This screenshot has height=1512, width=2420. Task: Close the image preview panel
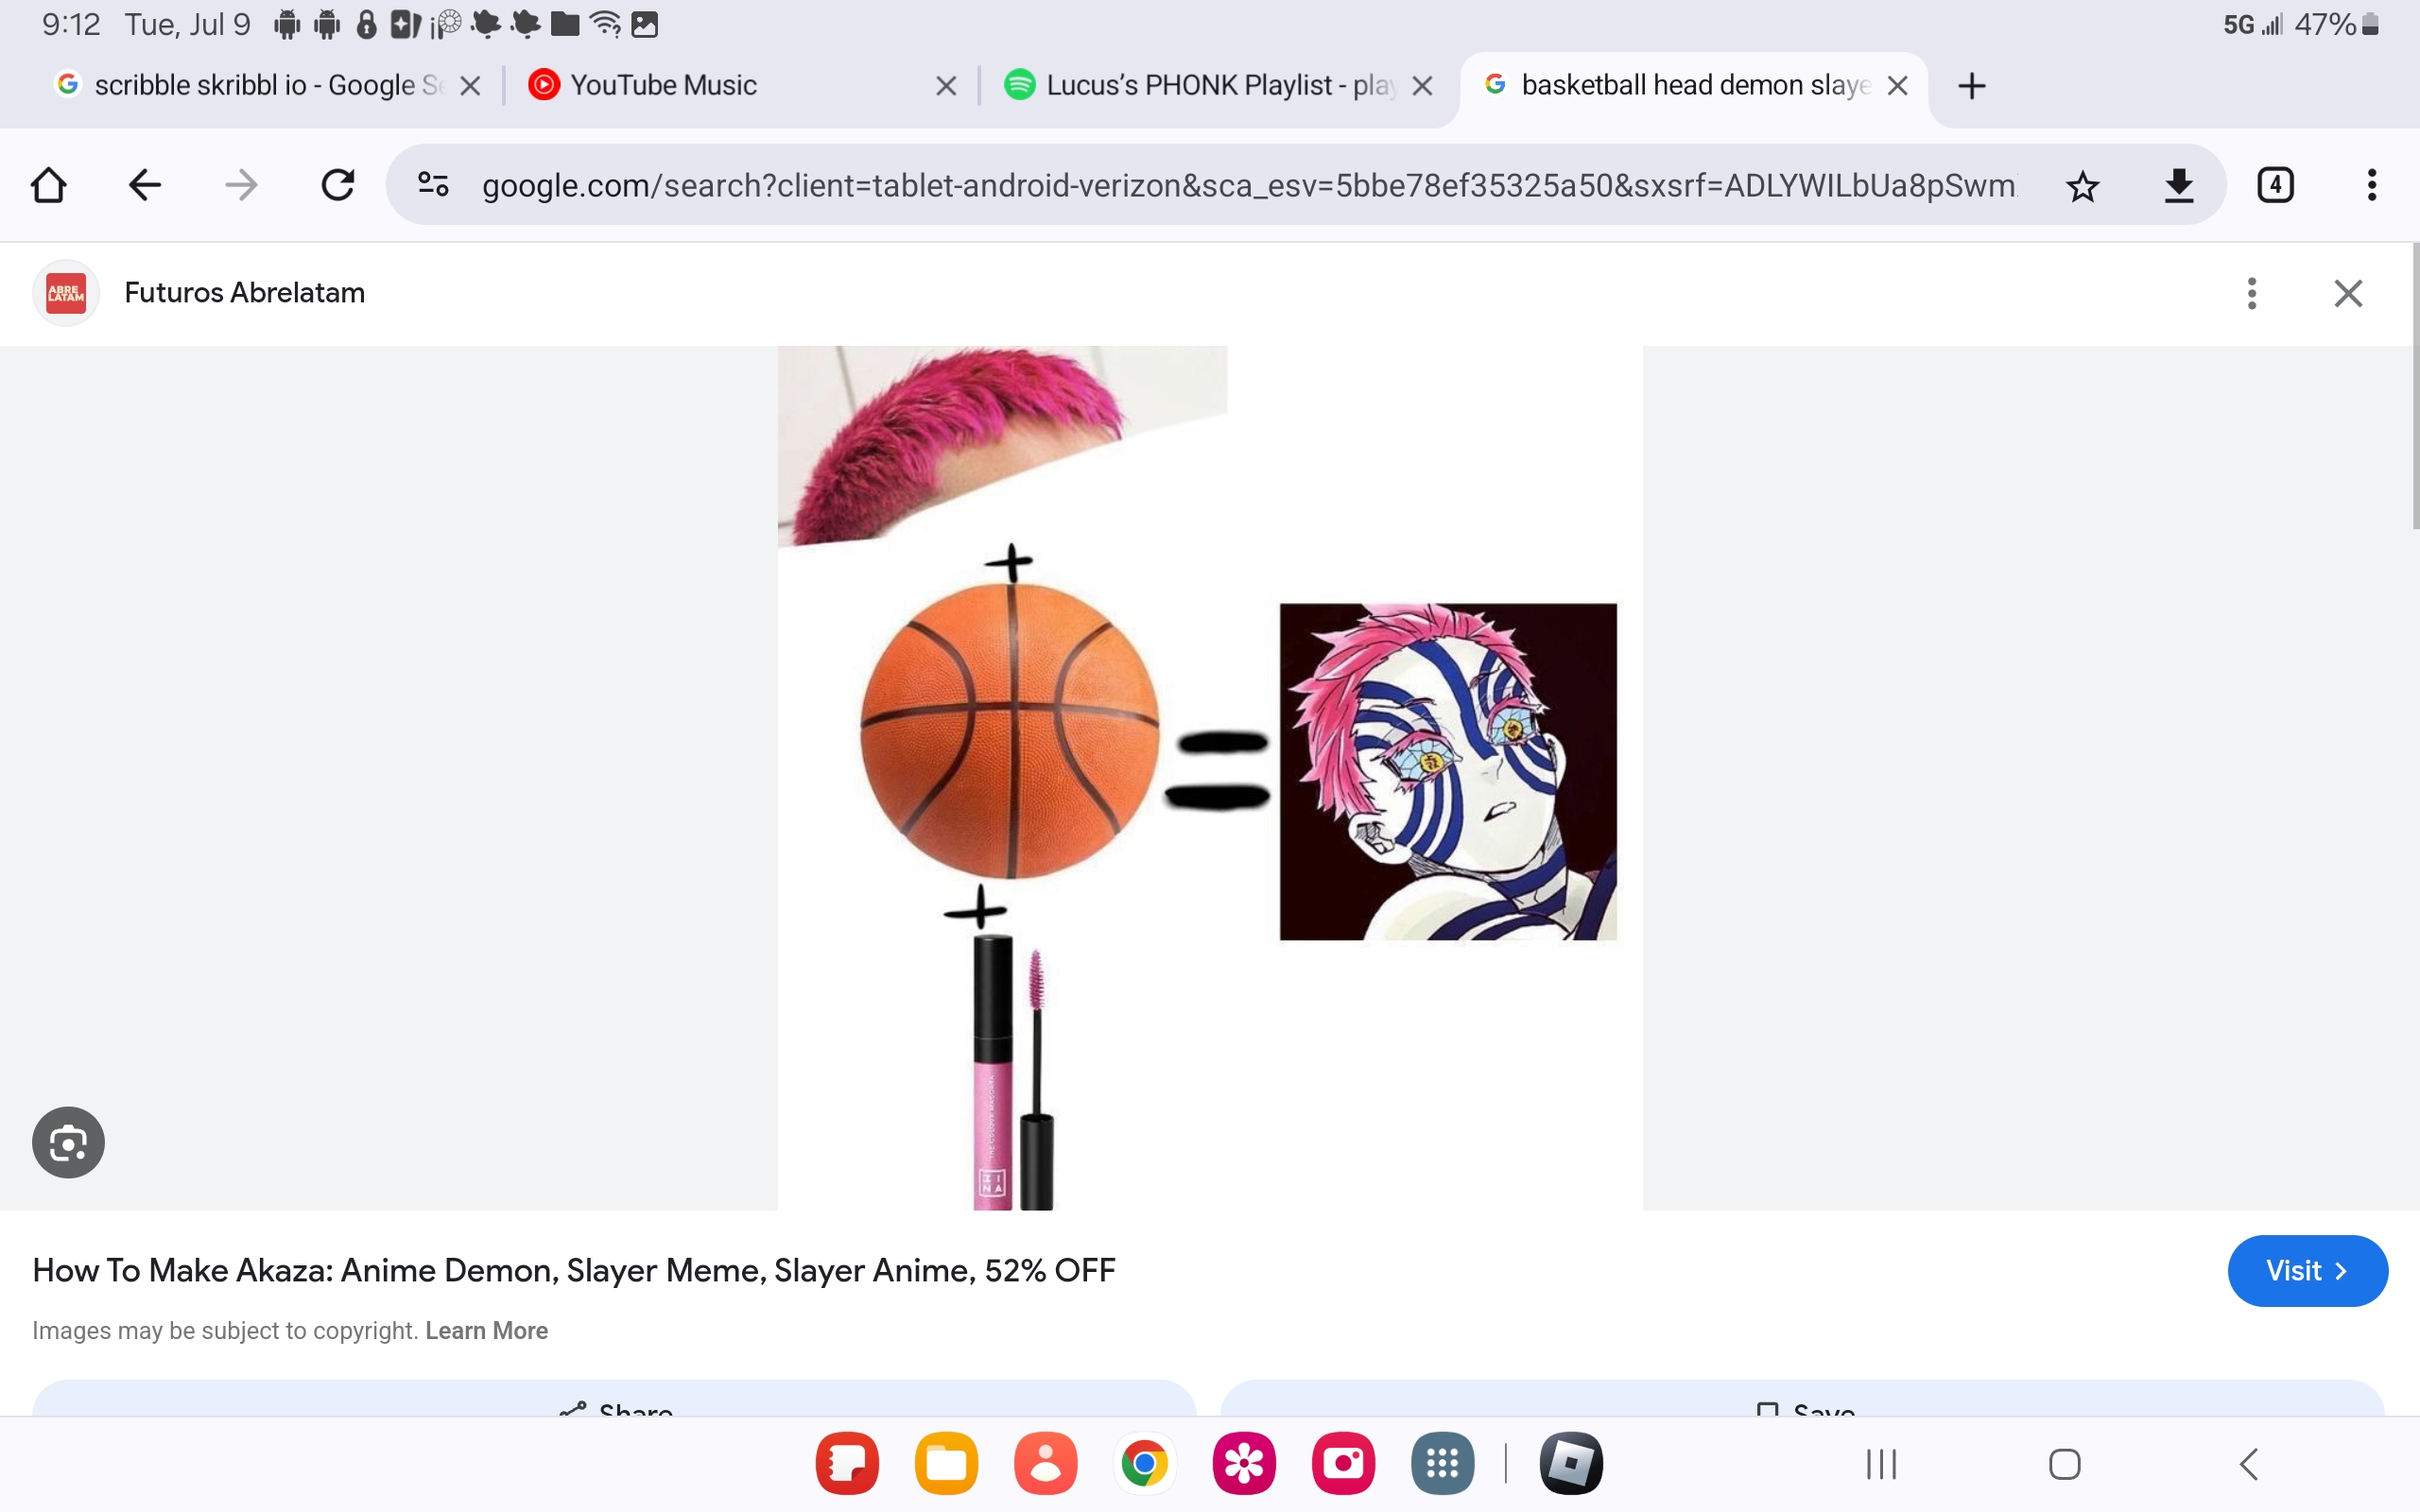[2347, 293]
